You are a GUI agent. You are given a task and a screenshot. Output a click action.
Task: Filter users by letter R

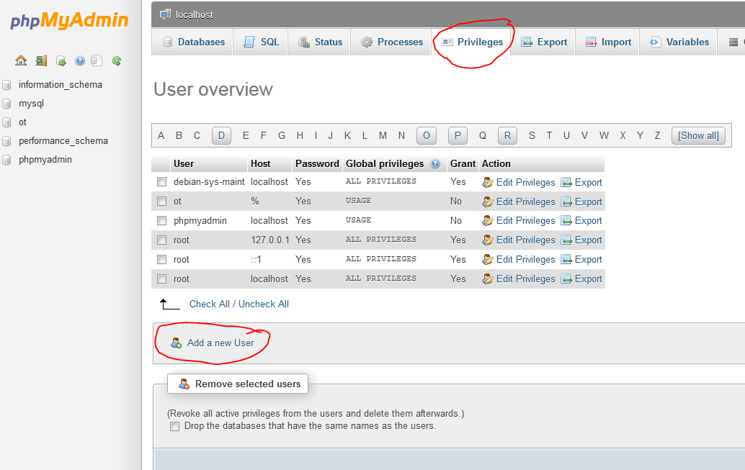pyautogui.click(x=507, y=136)
